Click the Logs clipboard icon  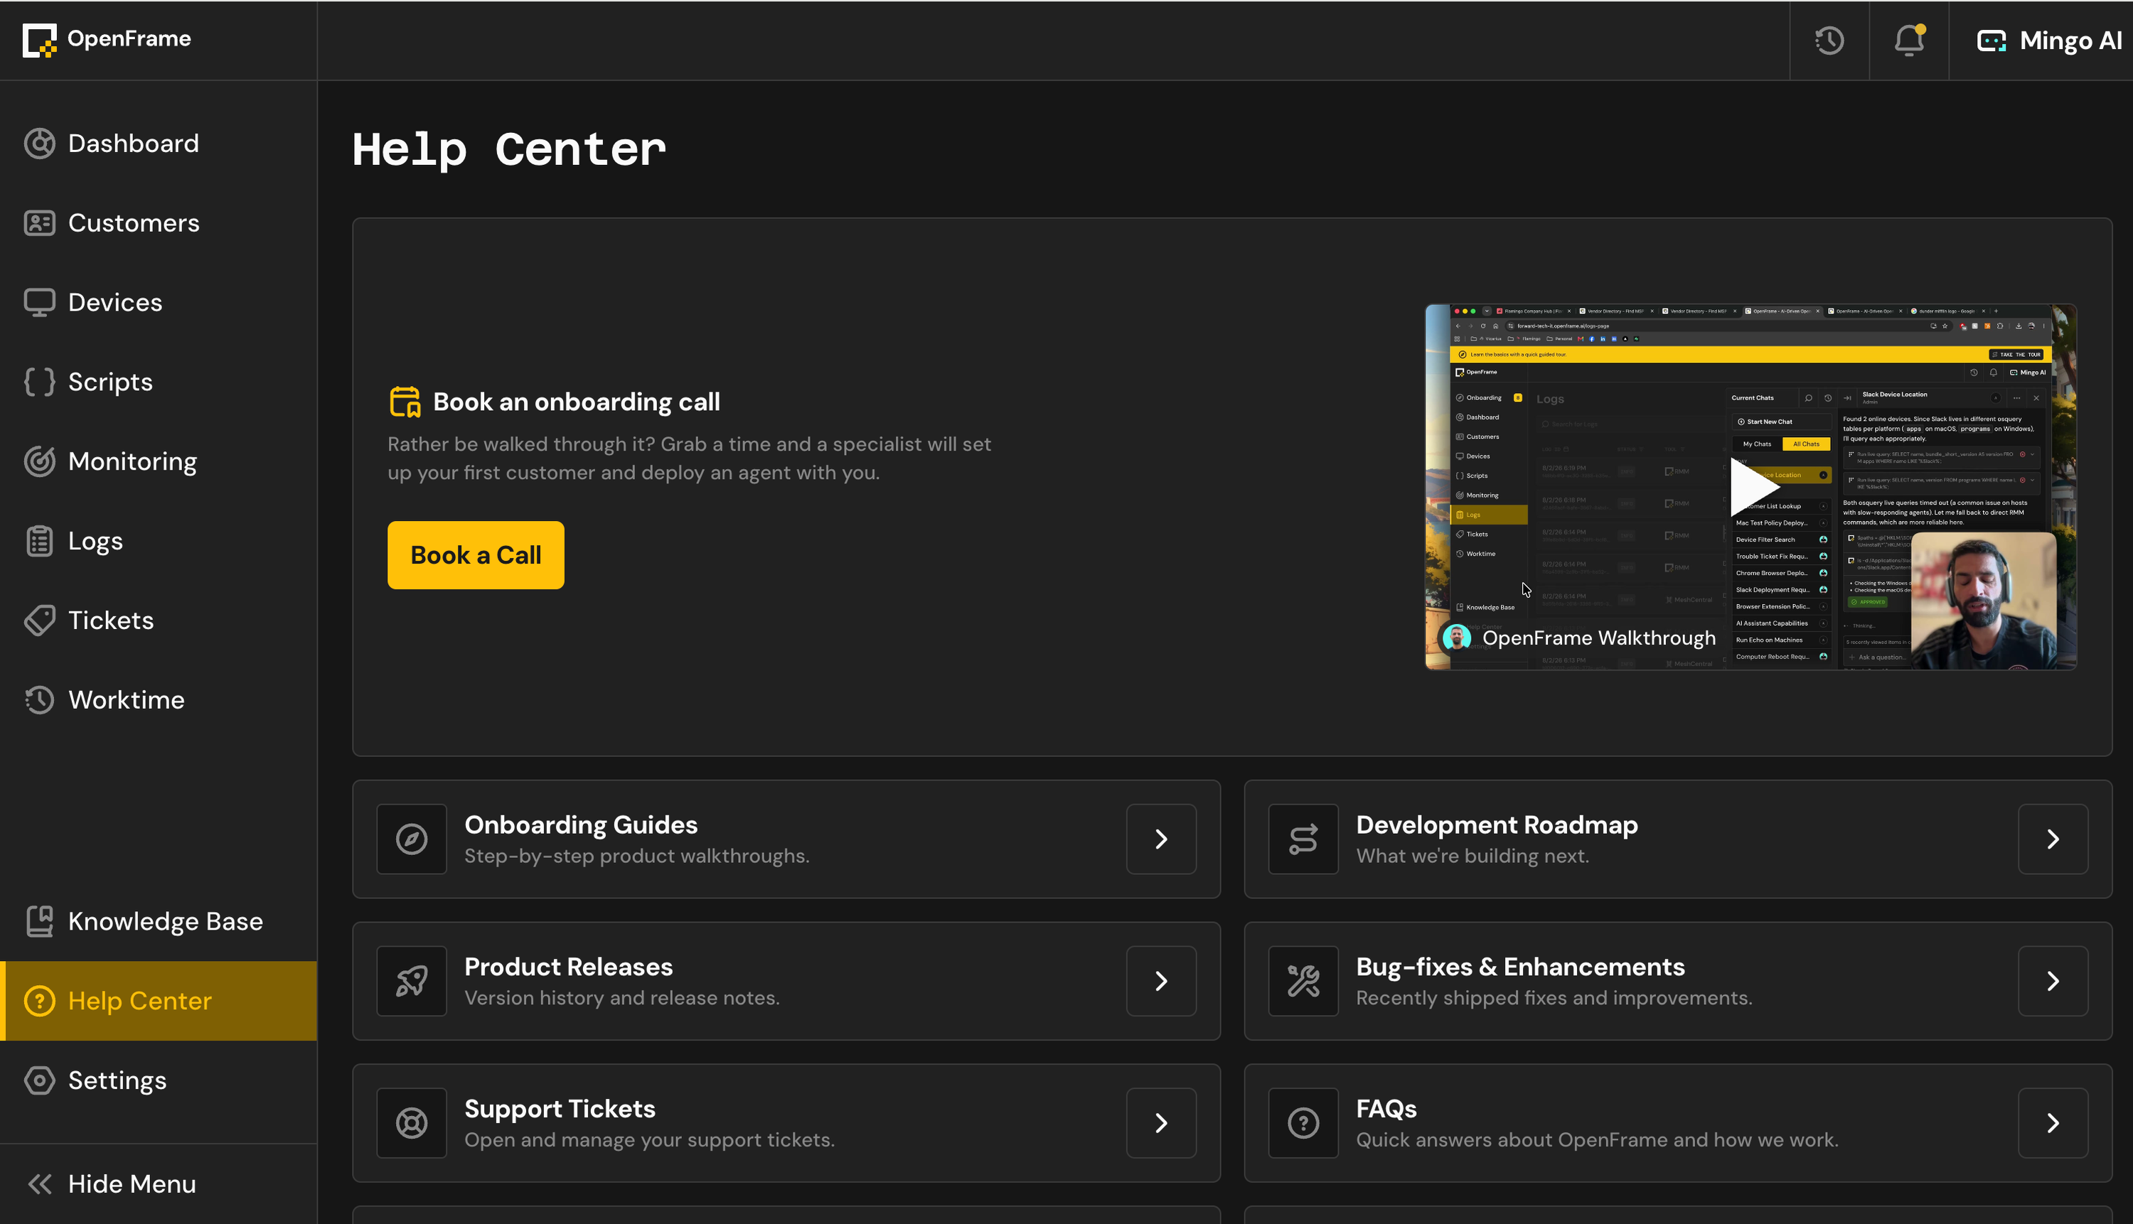(40, 540)
